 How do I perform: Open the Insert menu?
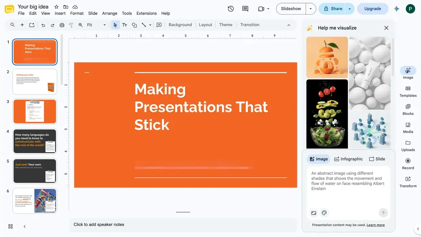pos(60,13)
